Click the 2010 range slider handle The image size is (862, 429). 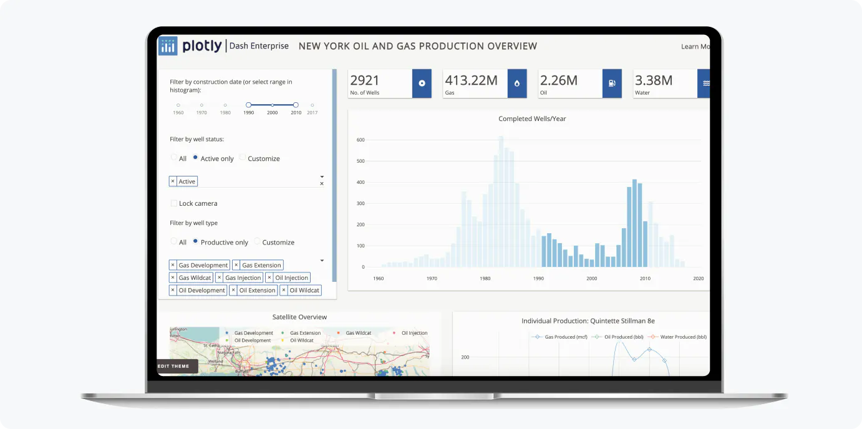(x=296, y=105)
